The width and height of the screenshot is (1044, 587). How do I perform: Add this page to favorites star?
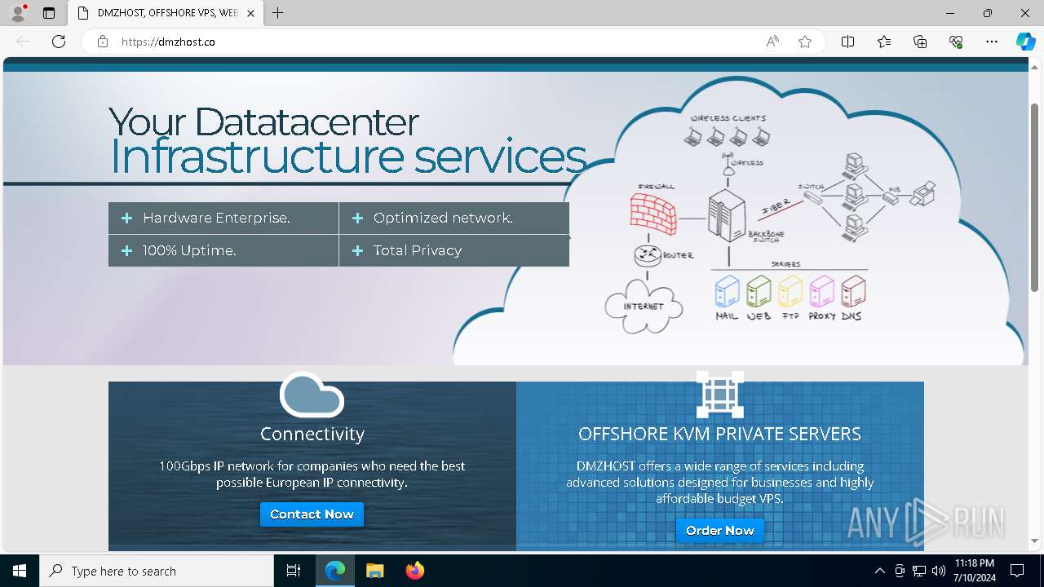coord(805,42)
